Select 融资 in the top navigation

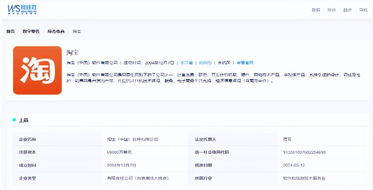tap(347, 10)
